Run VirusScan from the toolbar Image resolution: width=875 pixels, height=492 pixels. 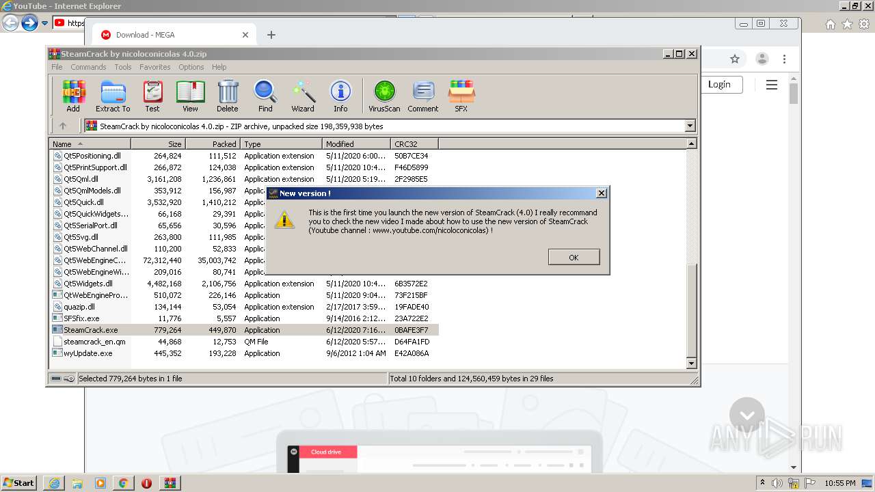tap(384, 96)
